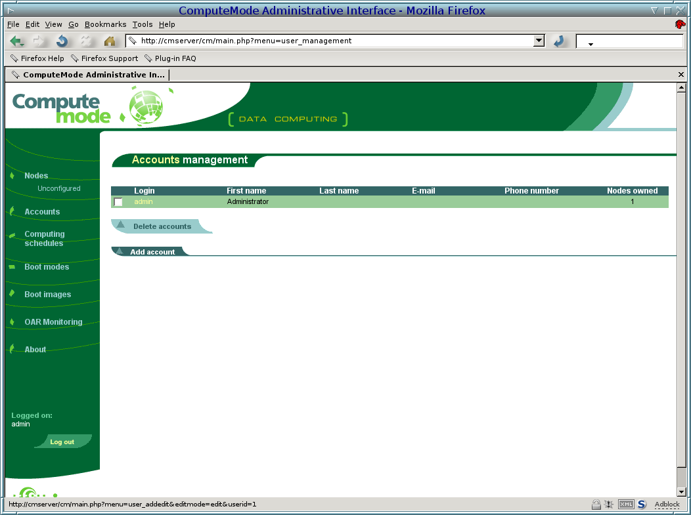This screenshot has height=515, width=691.
Task: Click the blue S icon in status bar
Action: coord(642,505)
